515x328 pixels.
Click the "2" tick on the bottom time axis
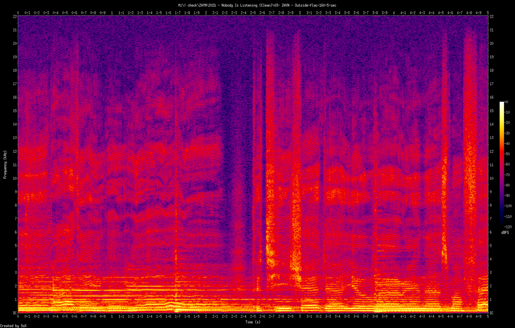pos(206,317)
